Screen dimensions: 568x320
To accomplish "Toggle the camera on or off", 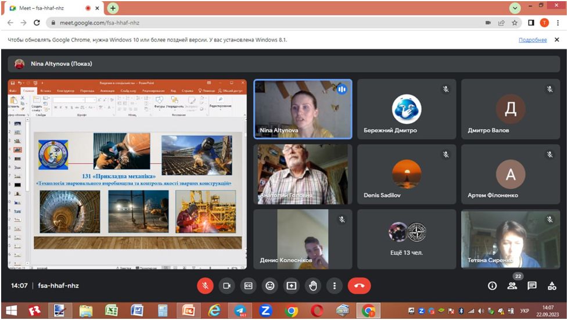I will (227, 286).
